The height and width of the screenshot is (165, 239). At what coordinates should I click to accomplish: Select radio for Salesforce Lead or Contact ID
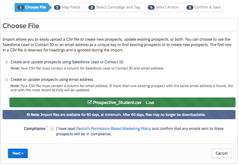pyautogui.click(x=7, y=62)
